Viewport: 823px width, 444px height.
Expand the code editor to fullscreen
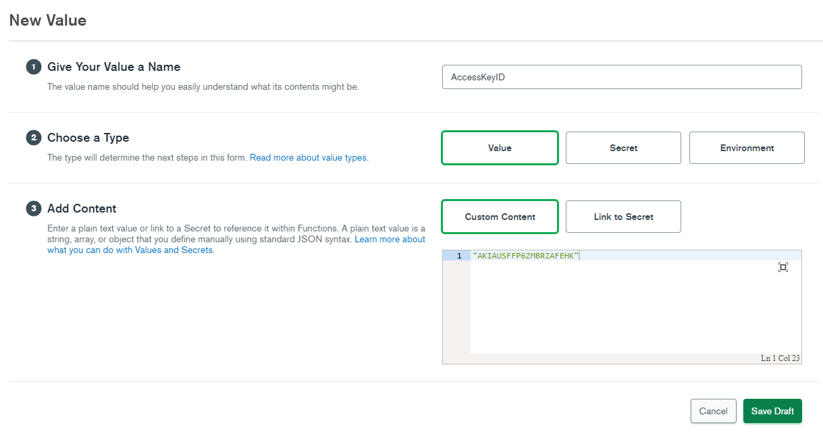click(x=782, y=267)
